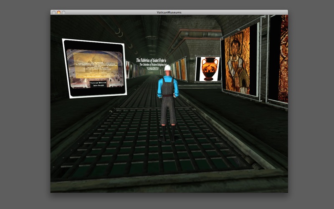Click the 'The Collection of Modern Religious Art' subtitle

(152, 65)
